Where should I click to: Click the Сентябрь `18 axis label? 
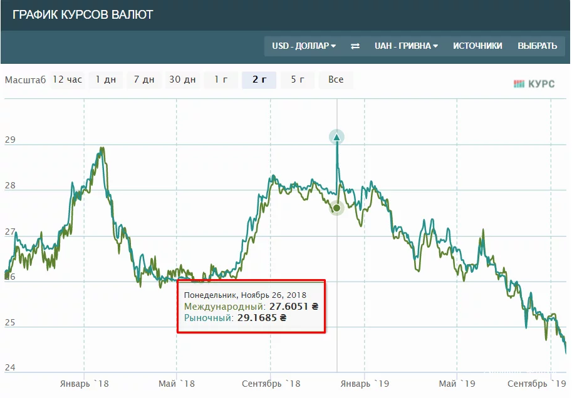(x=271, y=384)
